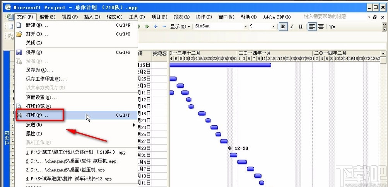Image resolution: width=388 pixels, height=187 pixels.
Task: Open recent file 3 氢压机.mpp
Action: coord(76,170)
